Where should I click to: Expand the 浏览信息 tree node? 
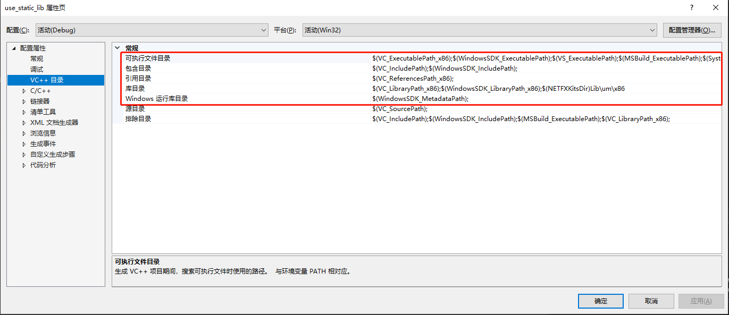coord(24,133)
